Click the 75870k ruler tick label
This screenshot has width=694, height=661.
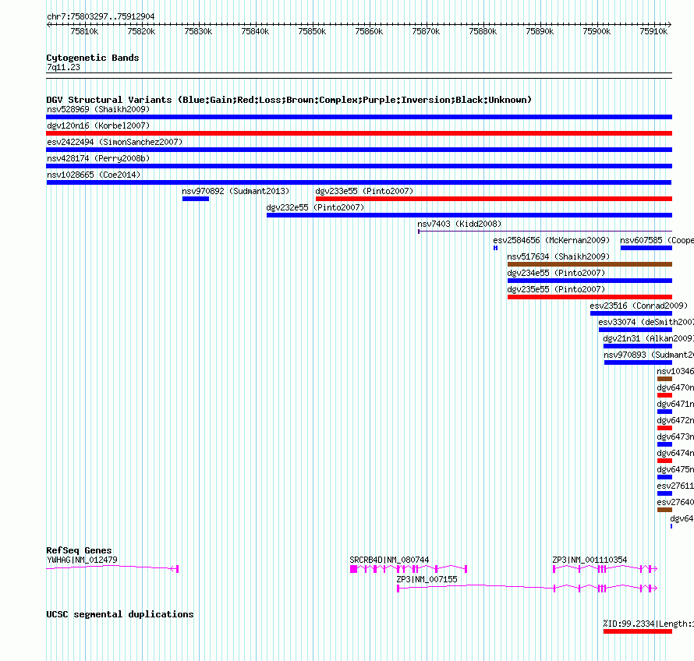click(426, 31)
